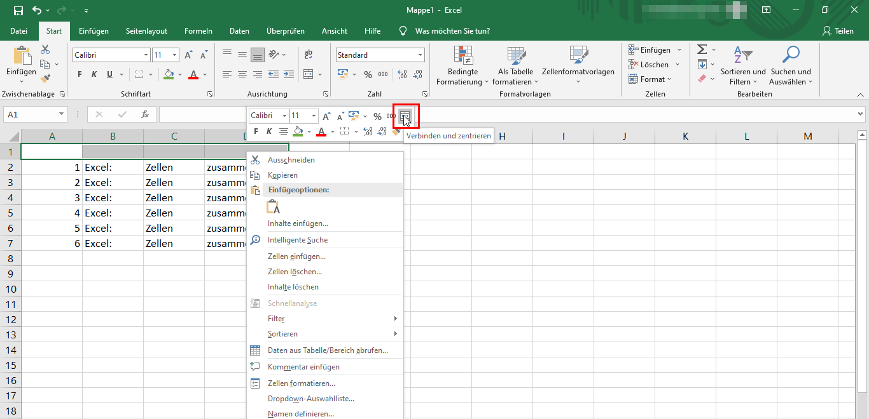
Task: Click the Cut scissors icon in the ribbon
Action: point(45,50)
